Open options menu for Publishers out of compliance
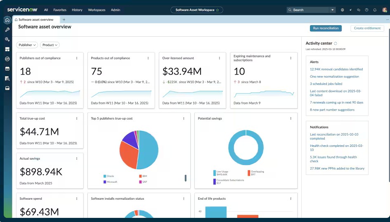390x222 pixels. pos(77,58)
